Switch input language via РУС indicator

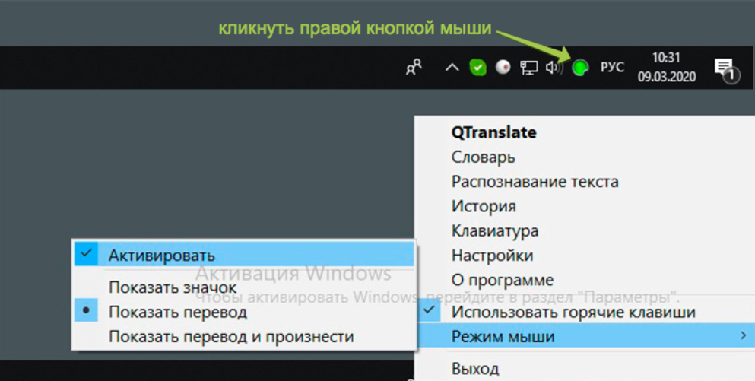pyautogui.click(x=612, y=67)
